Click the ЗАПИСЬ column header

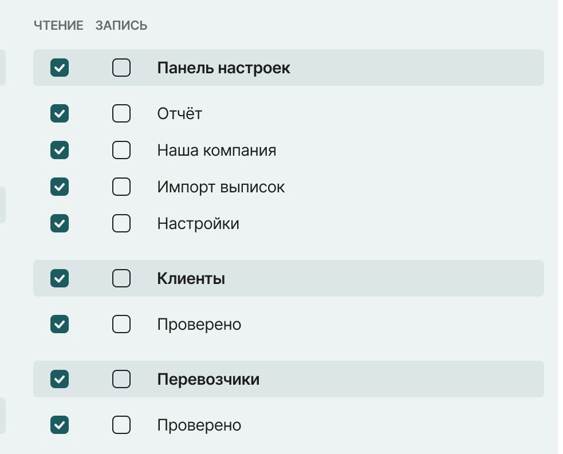[x=121, y=26]
